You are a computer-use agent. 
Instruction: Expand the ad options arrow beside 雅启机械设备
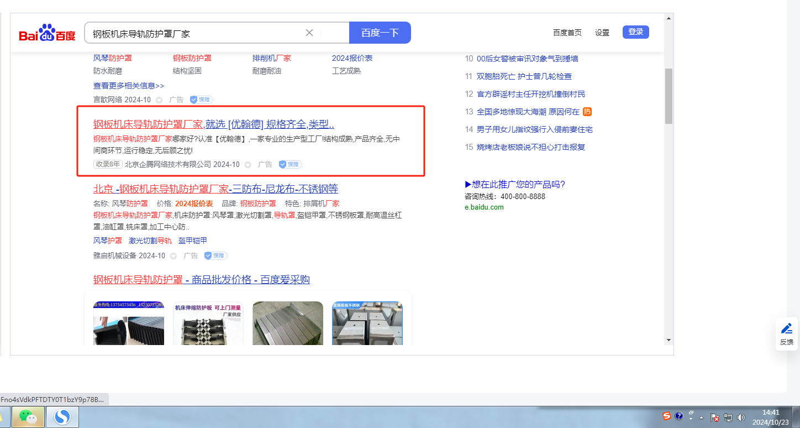[173, 256]
